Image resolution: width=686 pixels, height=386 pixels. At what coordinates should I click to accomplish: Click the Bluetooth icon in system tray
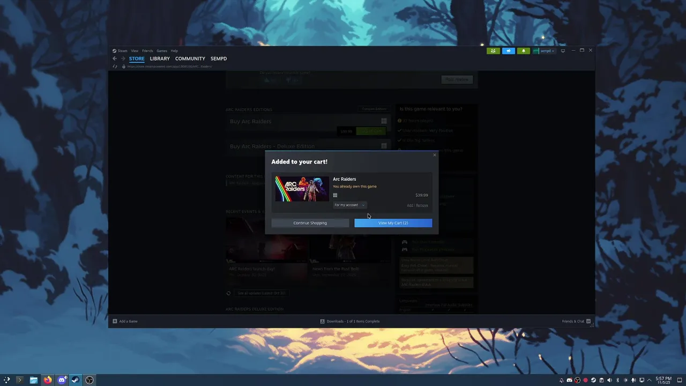tap(617, 380)
